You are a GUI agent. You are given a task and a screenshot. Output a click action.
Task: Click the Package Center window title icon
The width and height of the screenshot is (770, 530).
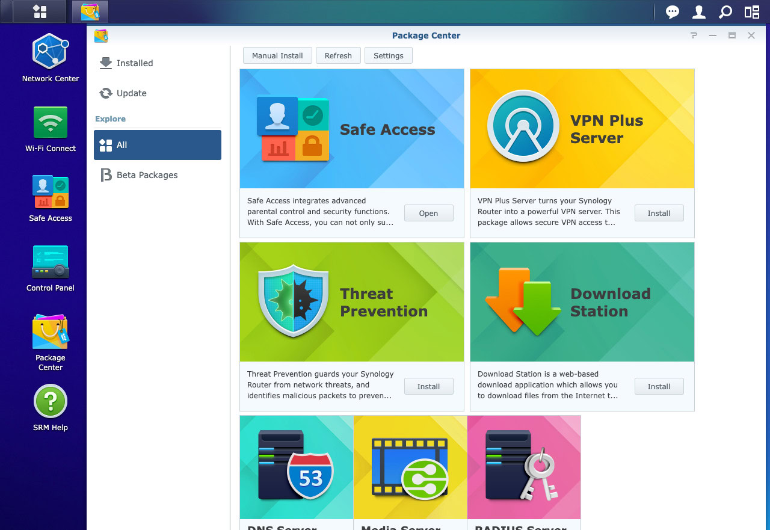pyautogui.click(x=101, y=35)
